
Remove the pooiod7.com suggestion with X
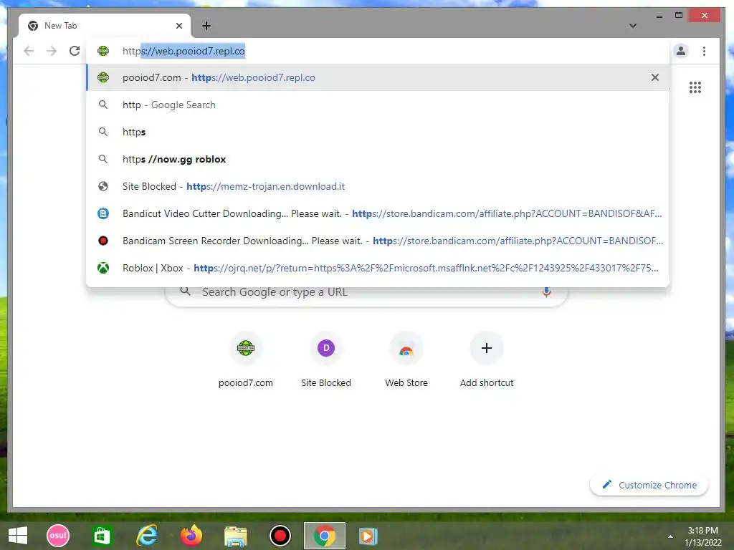click(x=655, y=77)
